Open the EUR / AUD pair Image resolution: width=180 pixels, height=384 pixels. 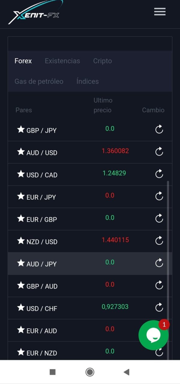point(42,331)
